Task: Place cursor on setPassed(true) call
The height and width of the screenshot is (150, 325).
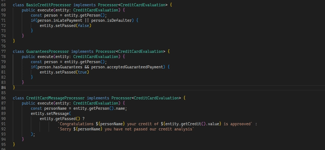Action: (x=64, y=72)
